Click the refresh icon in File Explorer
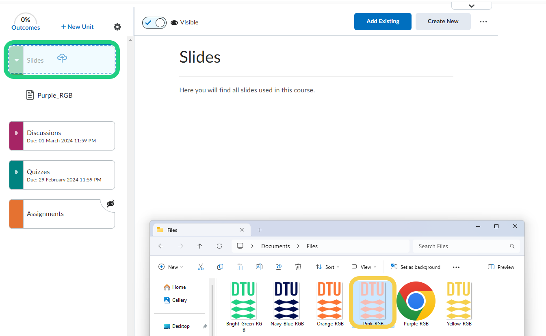This screenshot has height=336, width=546. coord(219,246)
